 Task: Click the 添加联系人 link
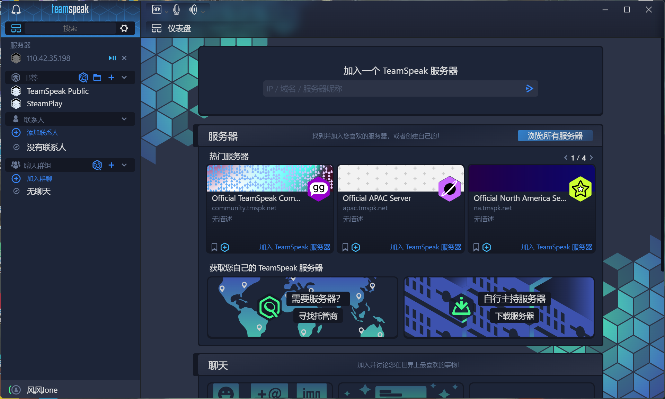point(42,133)
